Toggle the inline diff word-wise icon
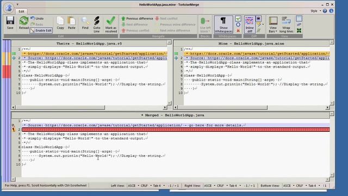Screen dimensions: 348x196 (x=259, y=19)
